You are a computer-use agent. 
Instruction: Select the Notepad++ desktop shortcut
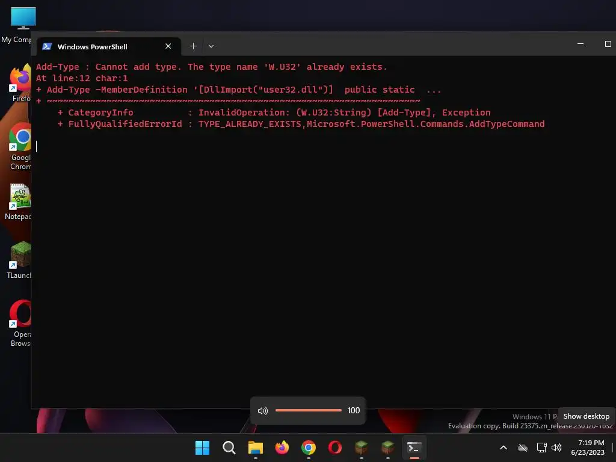point(18,202)
